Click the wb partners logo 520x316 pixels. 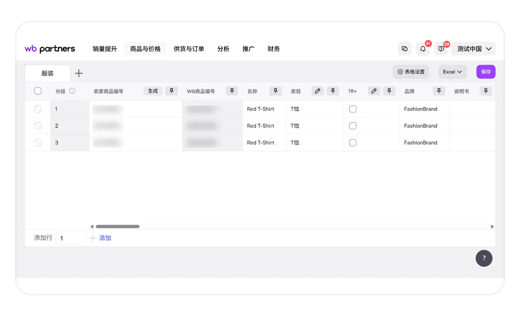tap(50, 49)
